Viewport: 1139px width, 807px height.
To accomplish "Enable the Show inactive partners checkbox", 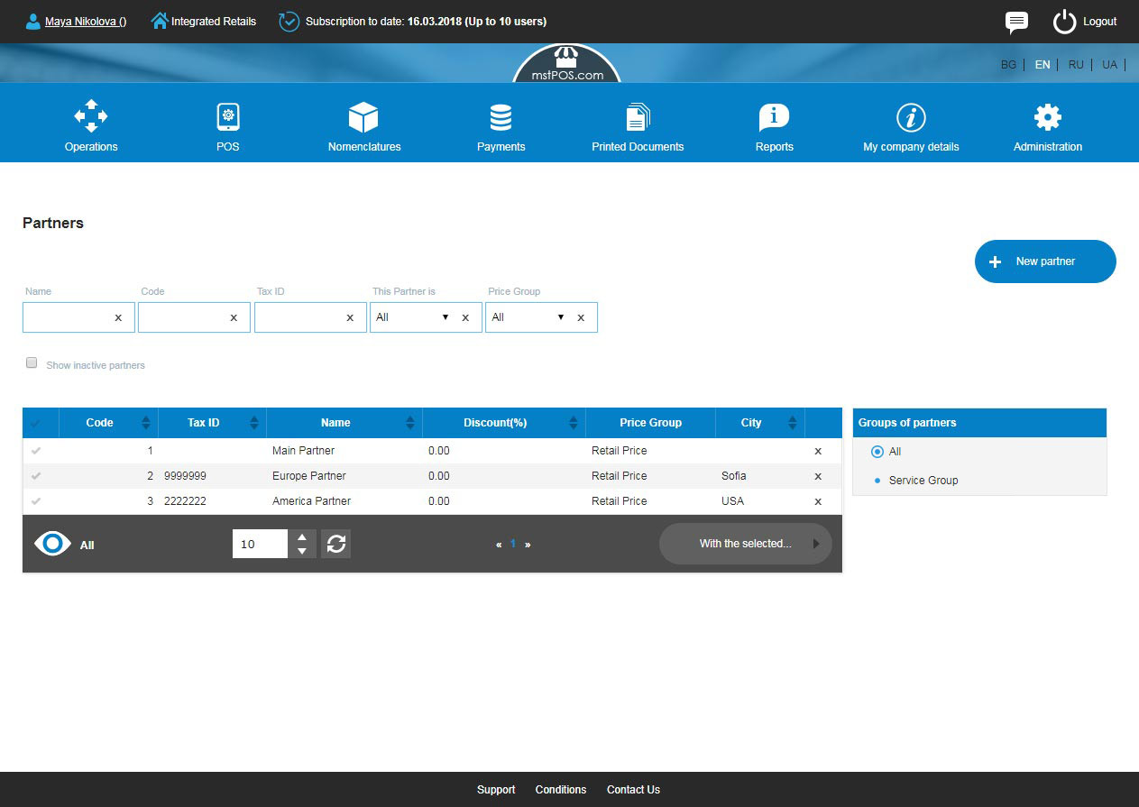I will pos(32,363).
